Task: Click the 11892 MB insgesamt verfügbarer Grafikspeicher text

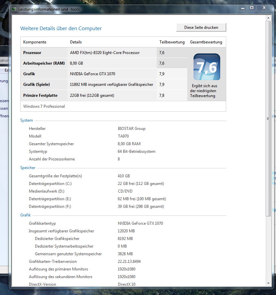Action: click(x=111, y=85)
